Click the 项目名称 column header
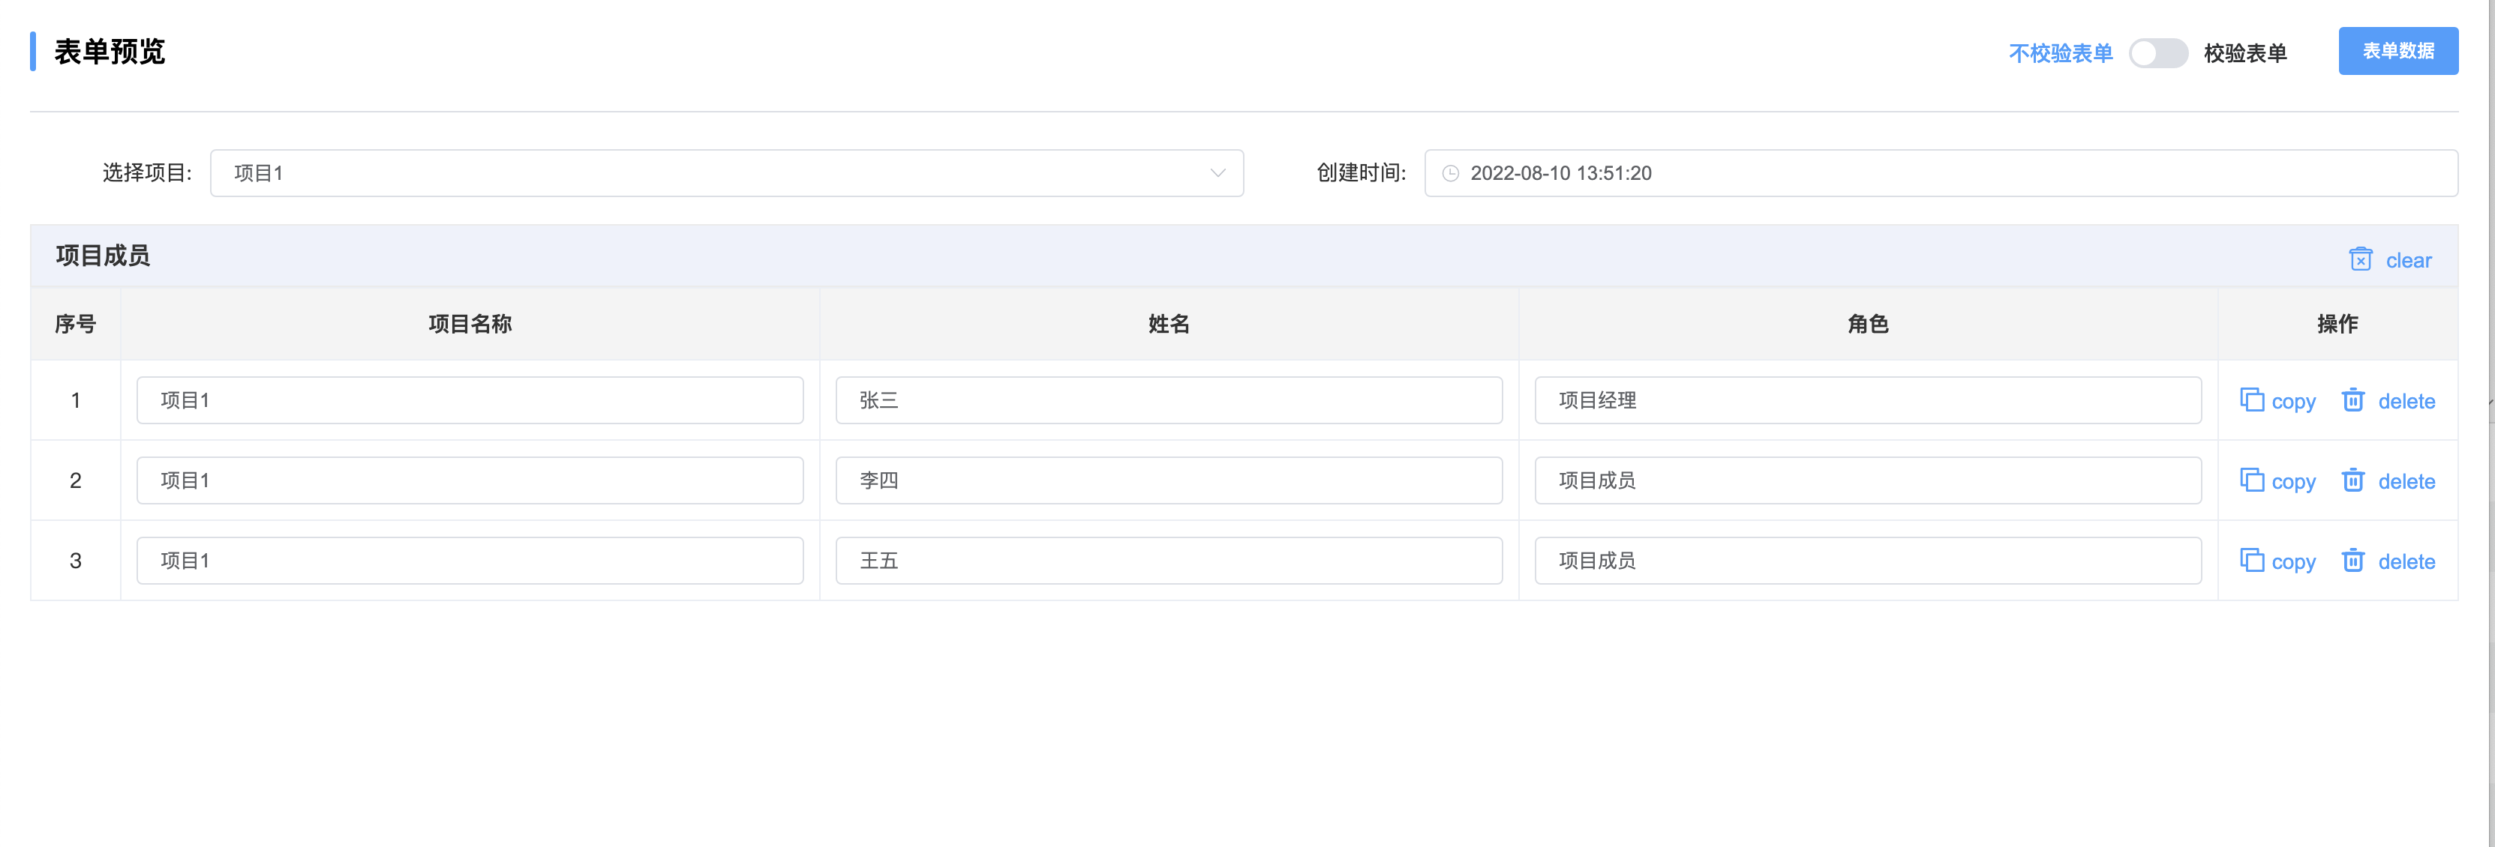This screenshot has width=2495, height=847. [x=470, y=323]
